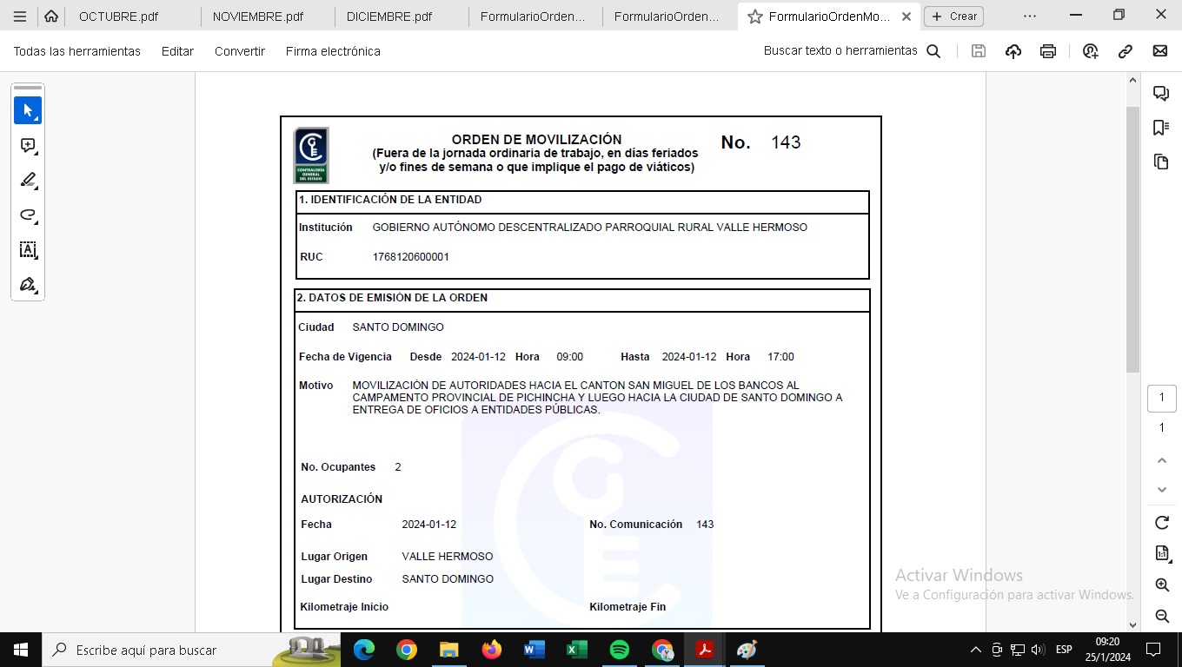Select the text box tool
The height and width of the screenshot is (667, 1182).
click(28, 250)
